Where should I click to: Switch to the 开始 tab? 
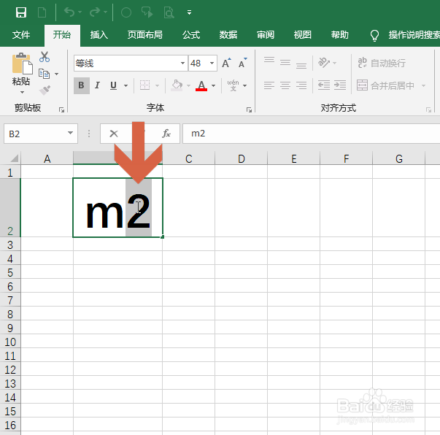pyautogui.click(x=62, y=35)
